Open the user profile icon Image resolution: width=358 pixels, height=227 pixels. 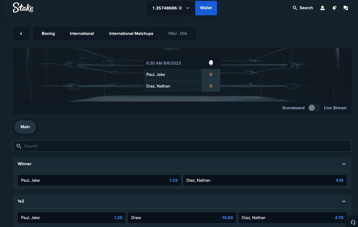coord(323,8)
